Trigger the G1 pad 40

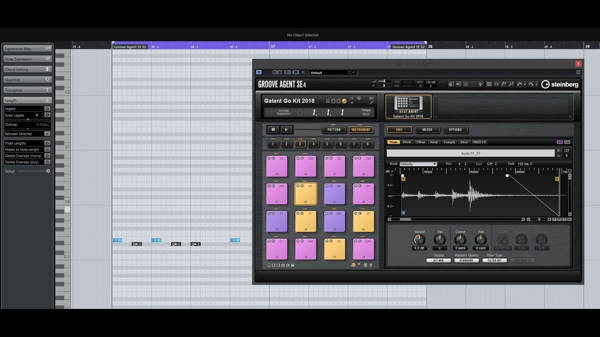coord(364,221)
